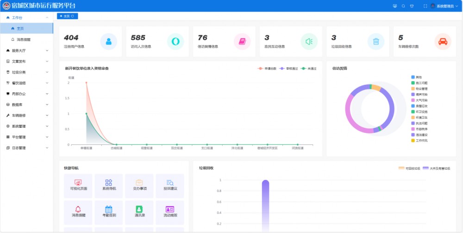Image resolution: width=463 pixels, height=233 pixels.
Task: Click the 系统管理员 avatar picture
Action: 433,6
